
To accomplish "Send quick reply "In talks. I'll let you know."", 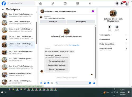I will pyautogui.click(x=57, y=65).
